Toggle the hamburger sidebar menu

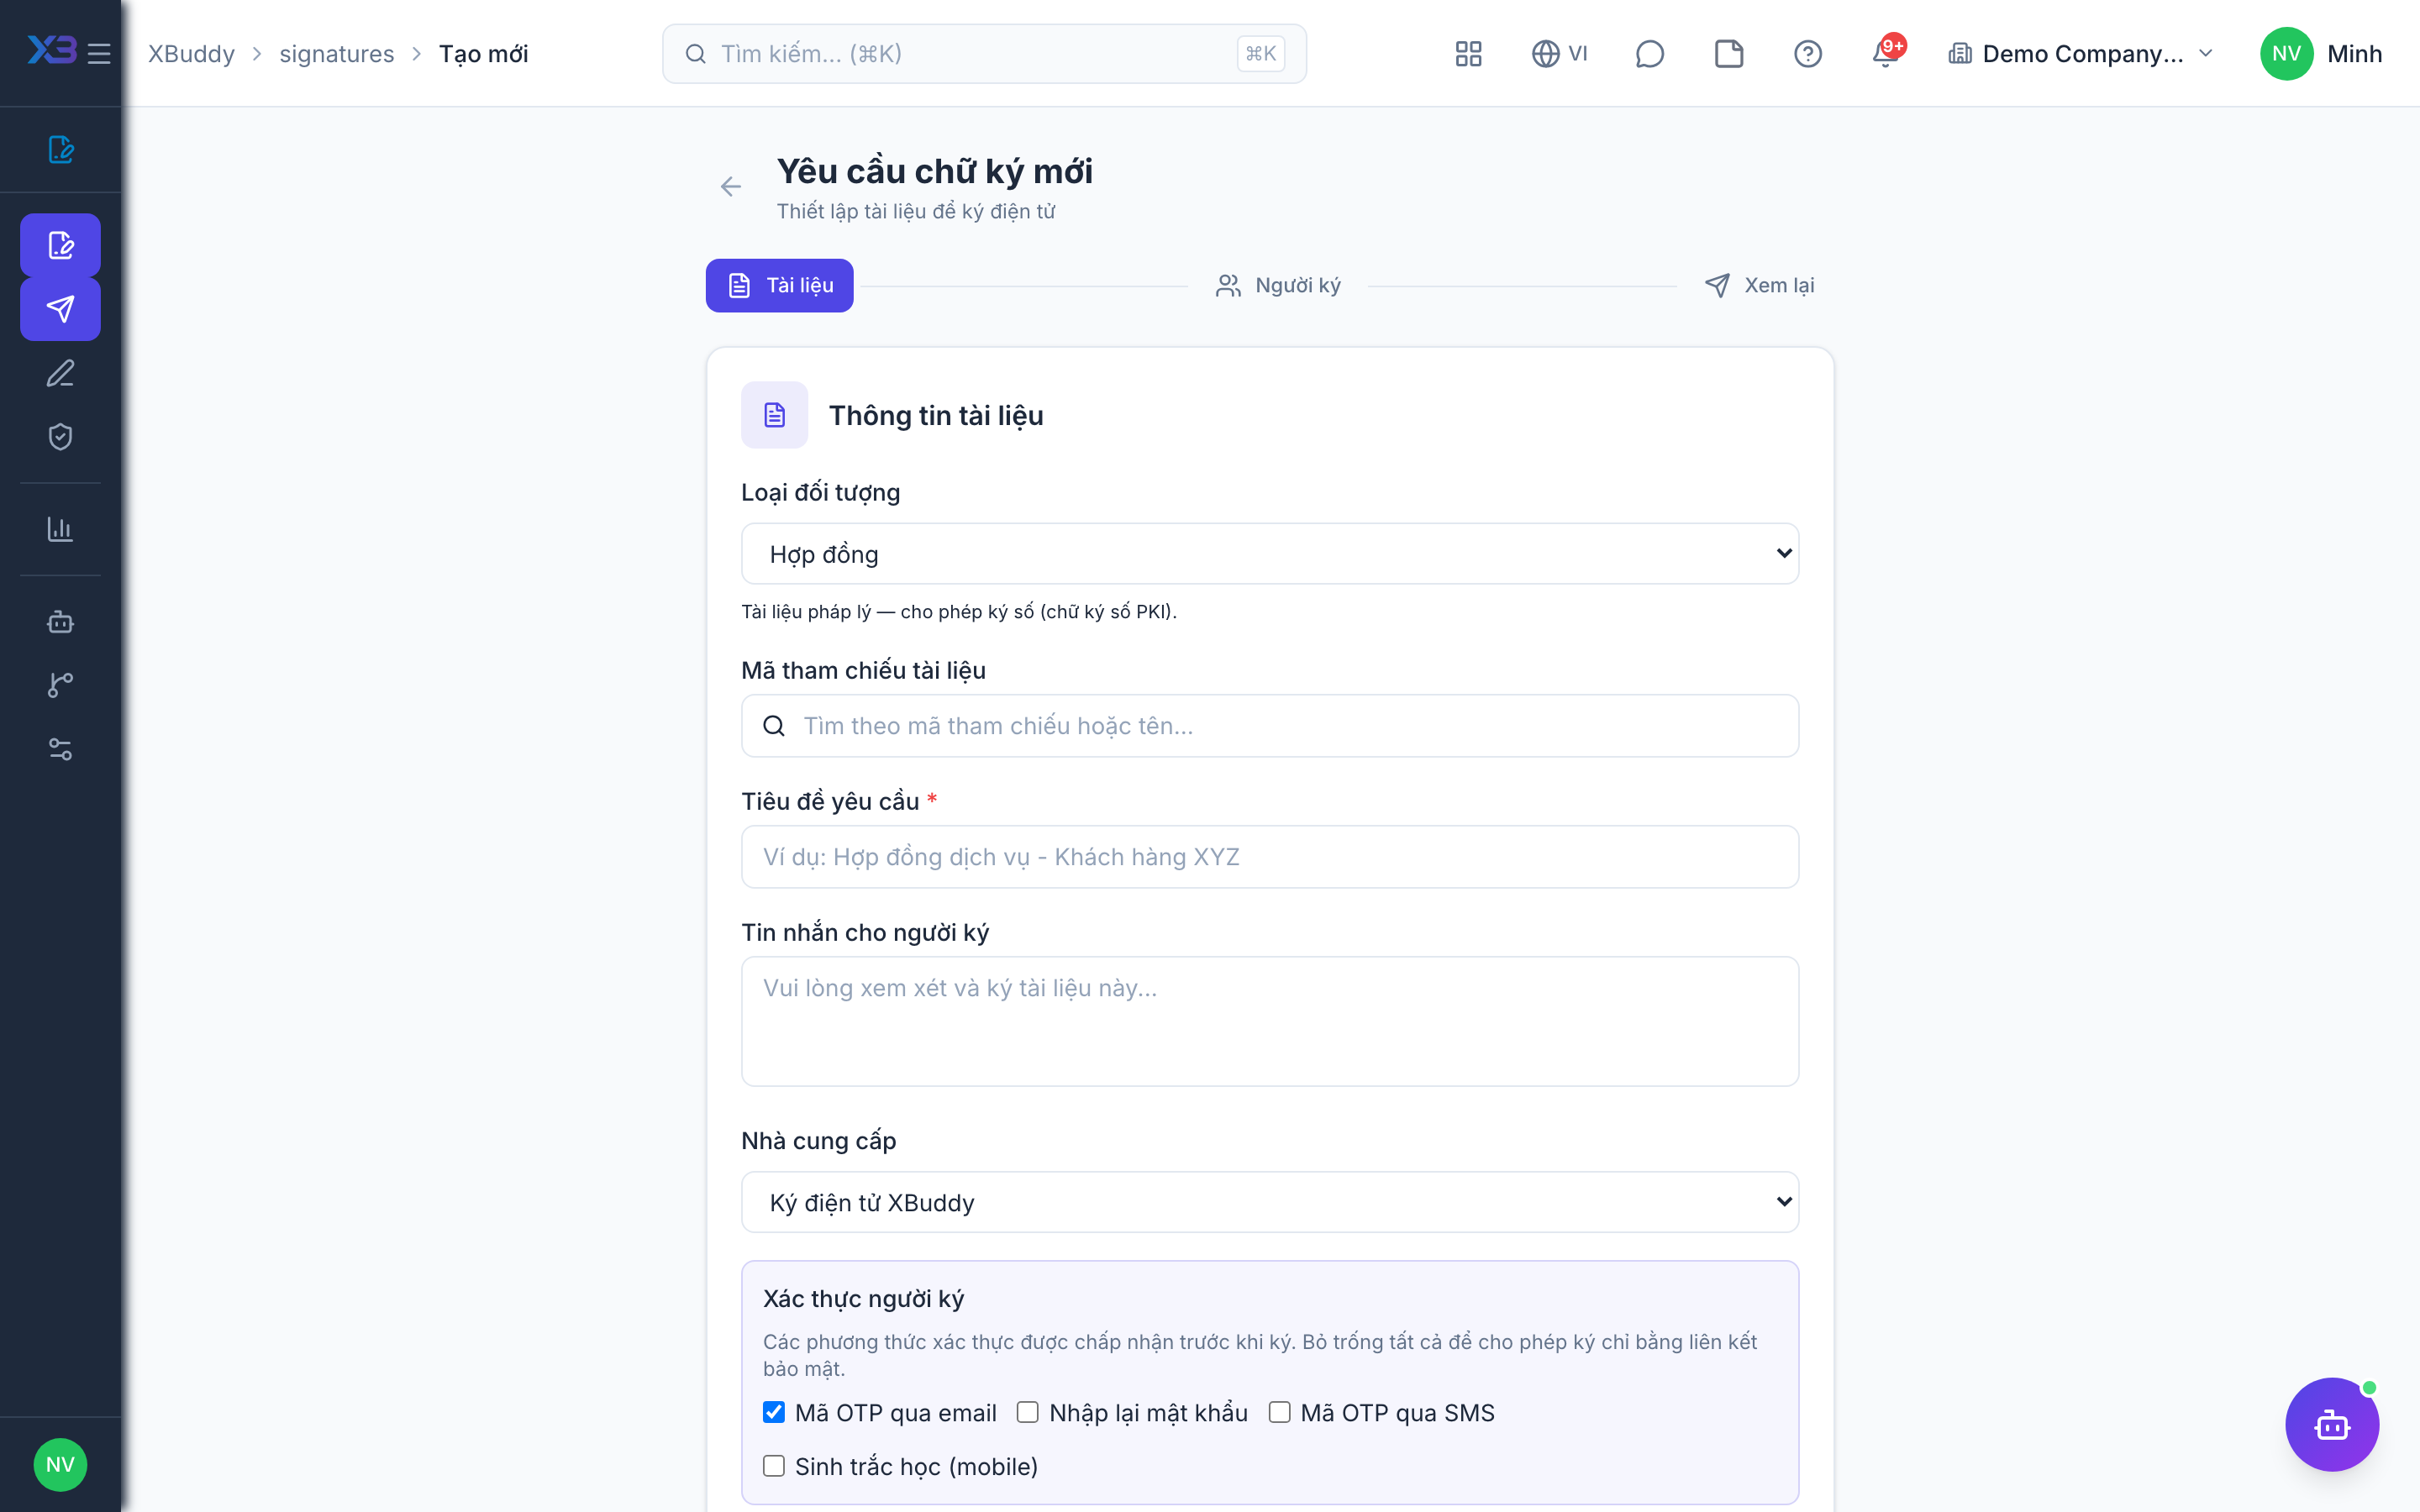(99, 53)
